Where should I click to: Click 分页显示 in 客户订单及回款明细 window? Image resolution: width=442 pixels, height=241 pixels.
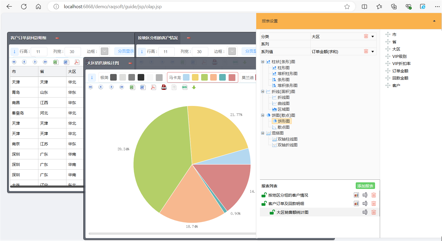click(125, 51)
